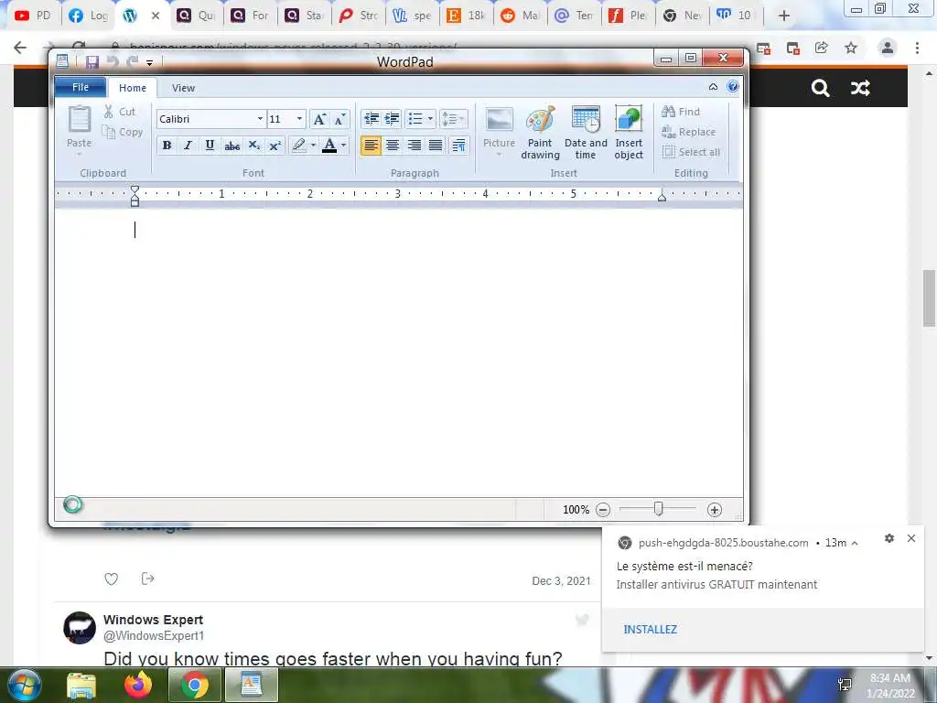Screen dimensions: 937x703
Task: Insert a Paint drawing
Action: (540, 133)
